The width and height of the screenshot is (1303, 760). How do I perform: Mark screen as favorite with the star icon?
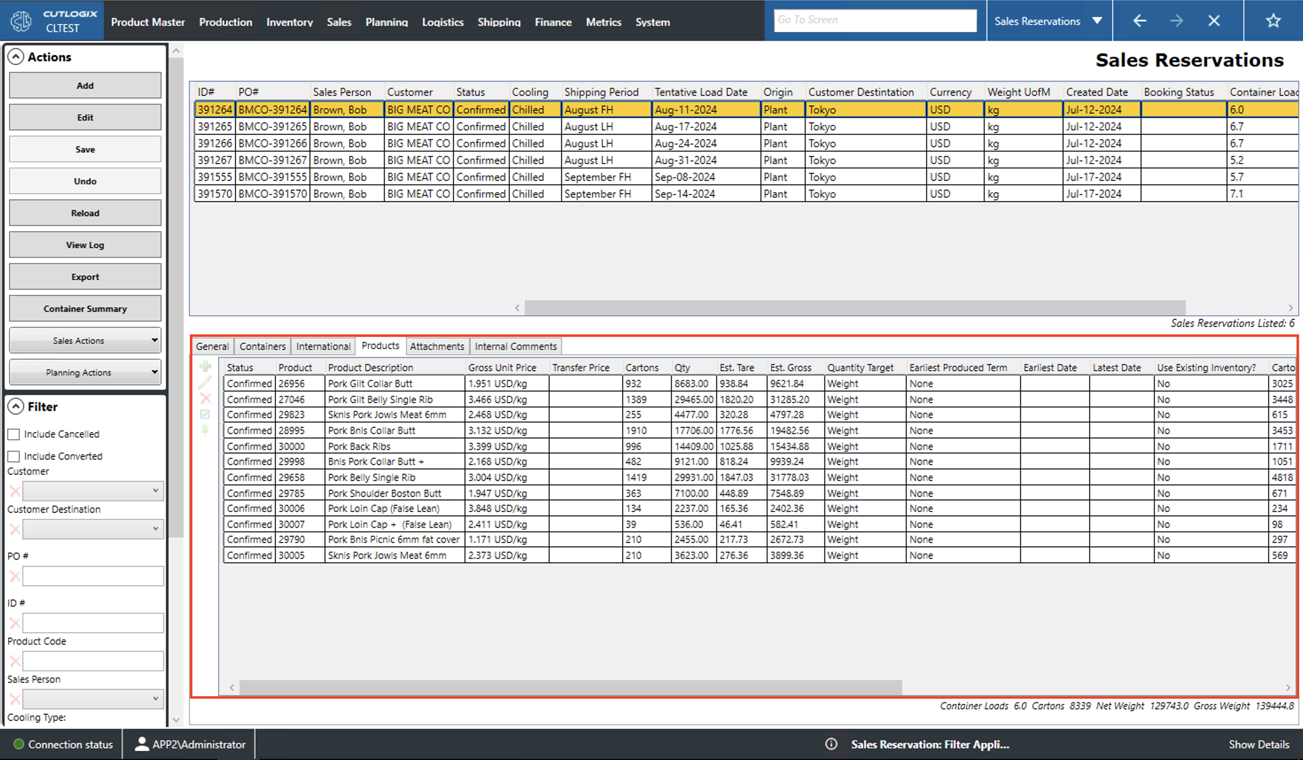[x=1273, y=21]
